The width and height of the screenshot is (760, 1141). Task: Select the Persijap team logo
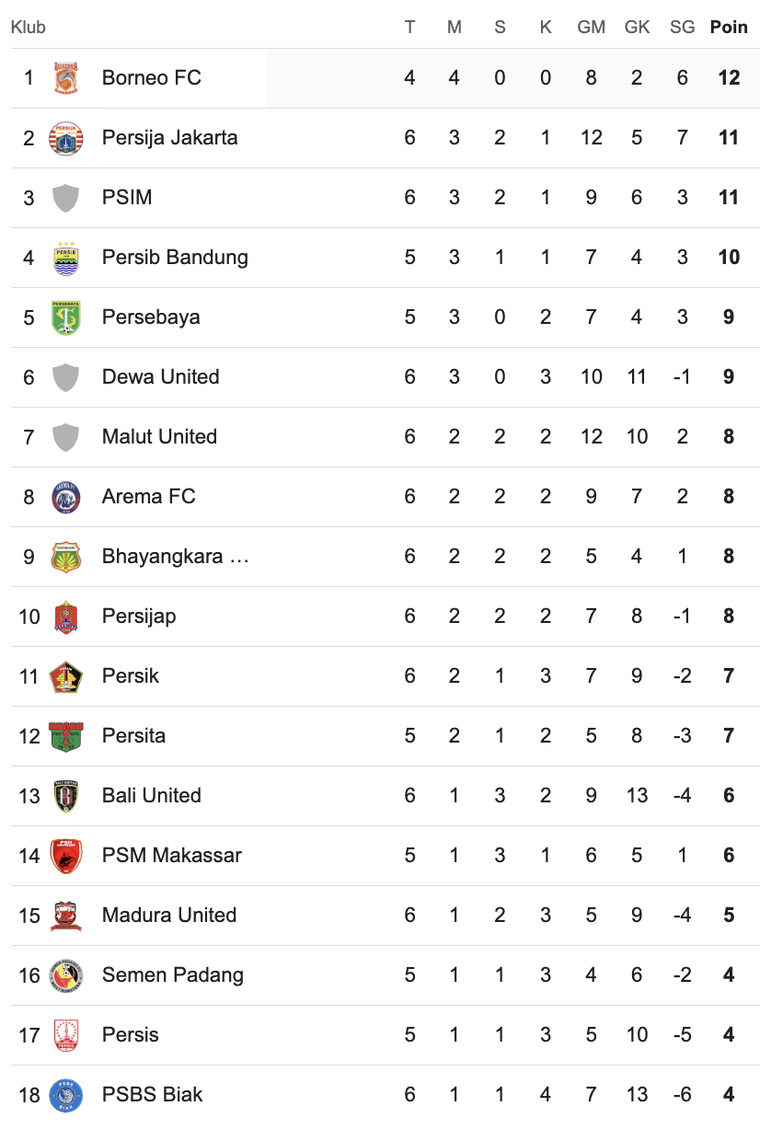pyautogui.click(x=66, y=617)
